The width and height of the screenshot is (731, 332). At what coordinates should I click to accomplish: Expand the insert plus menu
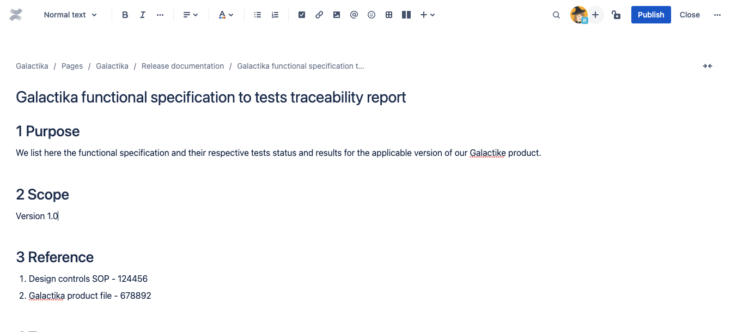[x=428, y=15]
